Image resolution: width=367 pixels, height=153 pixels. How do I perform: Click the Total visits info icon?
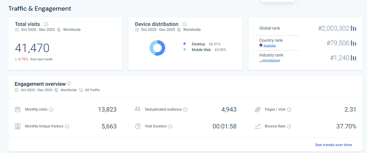[46, 24]
